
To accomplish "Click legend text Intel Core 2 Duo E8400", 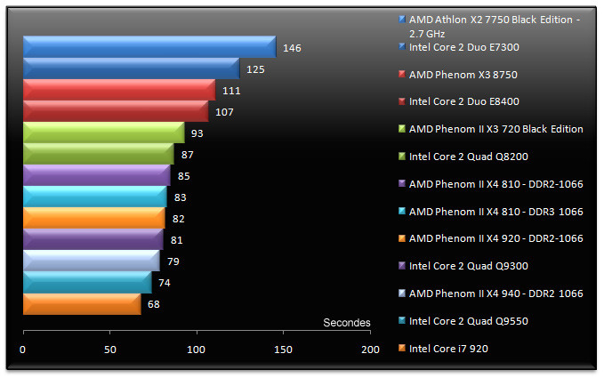I will 463,101.
